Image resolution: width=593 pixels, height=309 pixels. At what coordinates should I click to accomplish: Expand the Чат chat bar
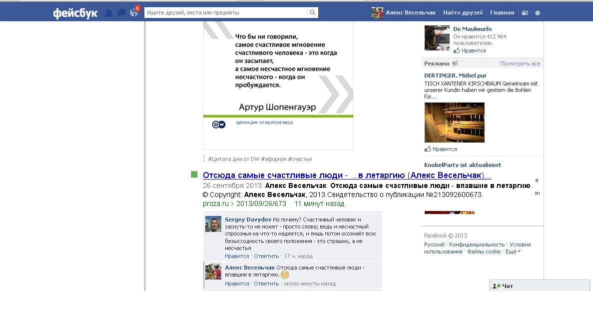click(540, 286)
